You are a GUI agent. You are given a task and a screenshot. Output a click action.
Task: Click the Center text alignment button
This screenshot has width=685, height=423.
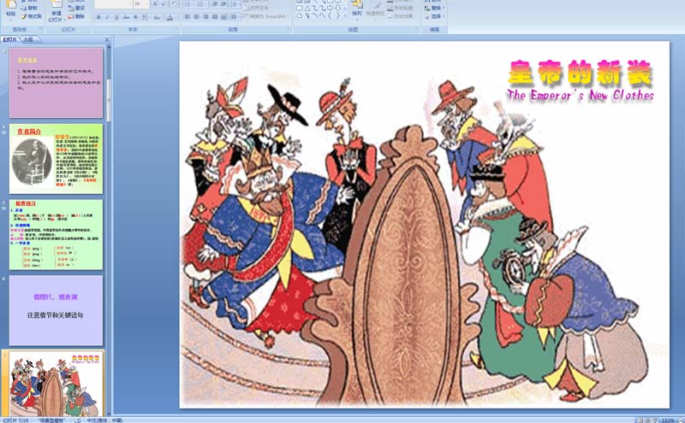click(196, 17)
